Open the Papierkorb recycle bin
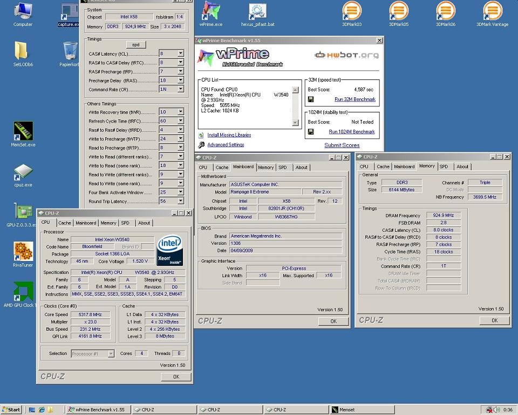 70,53
